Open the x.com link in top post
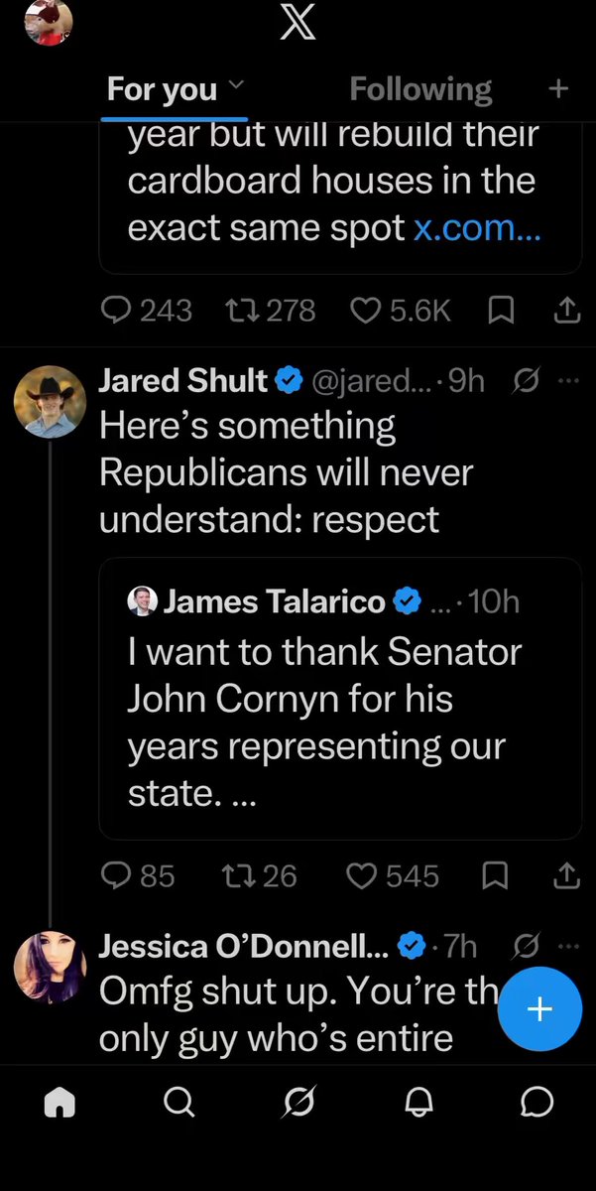Screen dimensions: 596x1191 tap(477, 228)
